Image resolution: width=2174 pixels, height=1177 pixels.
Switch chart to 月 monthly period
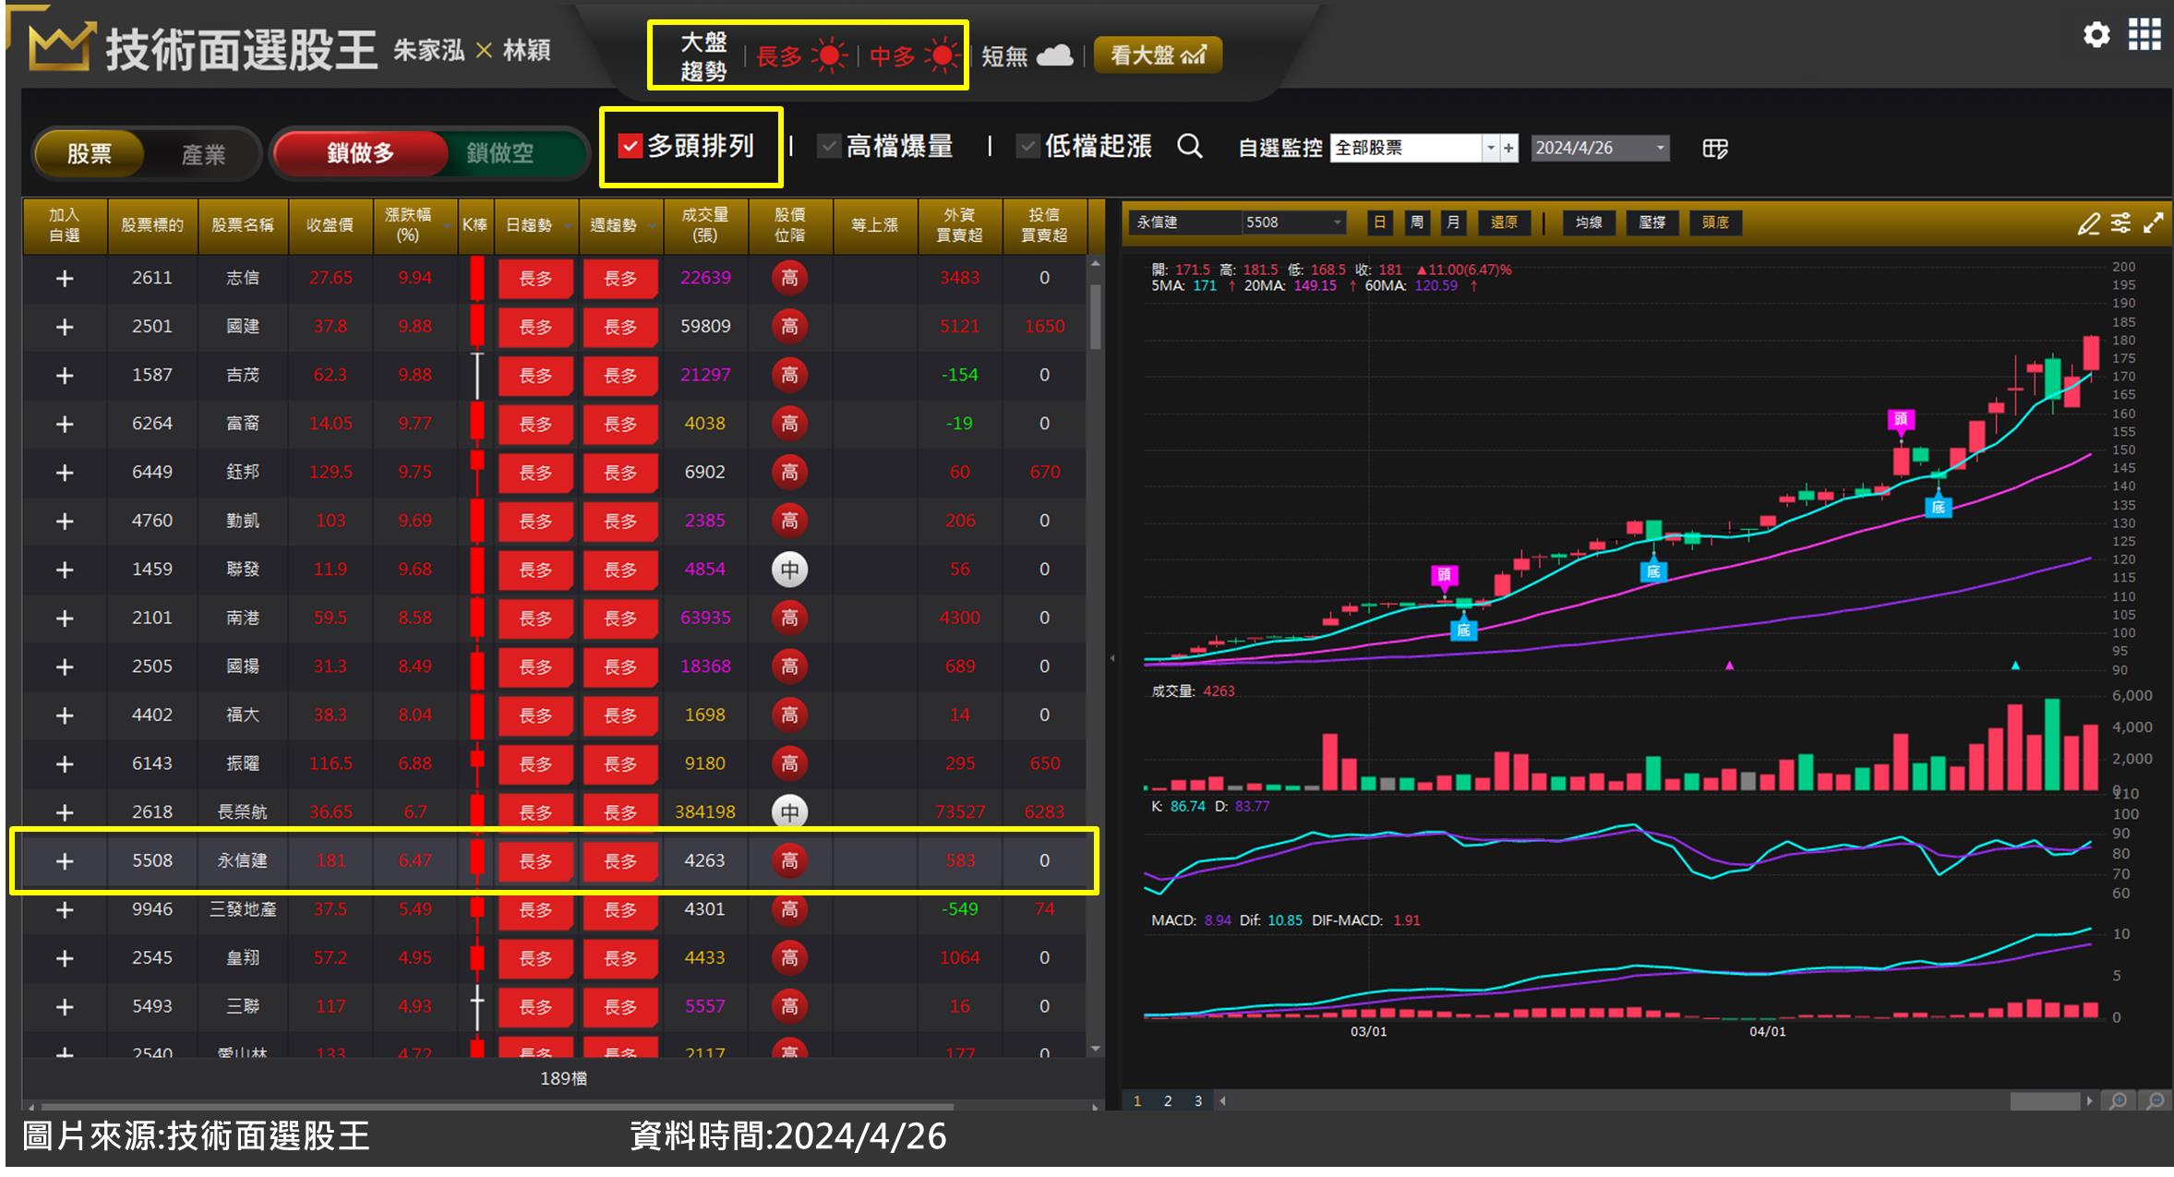coord(1453,222)
